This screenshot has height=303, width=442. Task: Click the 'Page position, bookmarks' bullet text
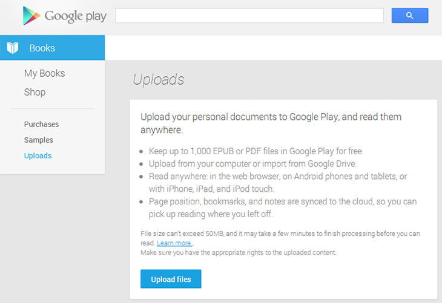(x=283, y=208)
